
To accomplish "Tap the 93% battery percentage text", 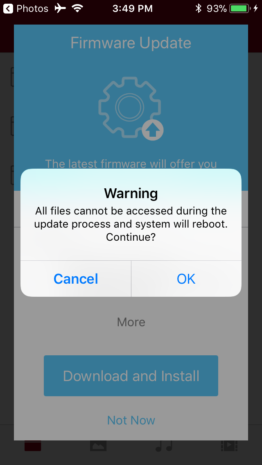I will [217, 8].
